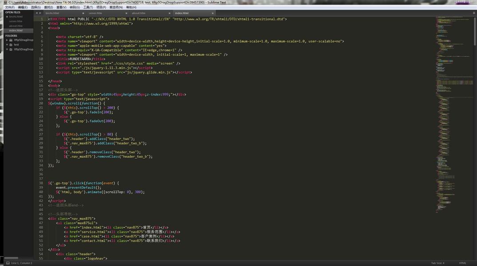This screenshot has width=477, height=266.
Task: Open the 首选项(N) menu
Action: click(116, 7)
